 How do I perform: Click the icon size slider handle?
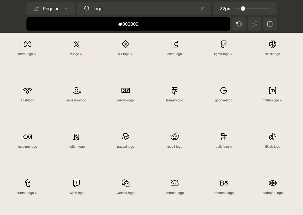243,9
